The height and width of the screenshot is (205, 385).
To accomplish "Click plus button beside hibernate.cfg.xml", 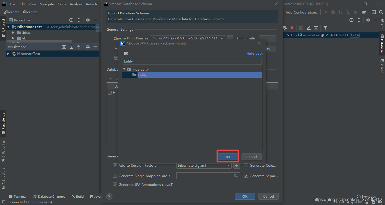I will point(237,166).
